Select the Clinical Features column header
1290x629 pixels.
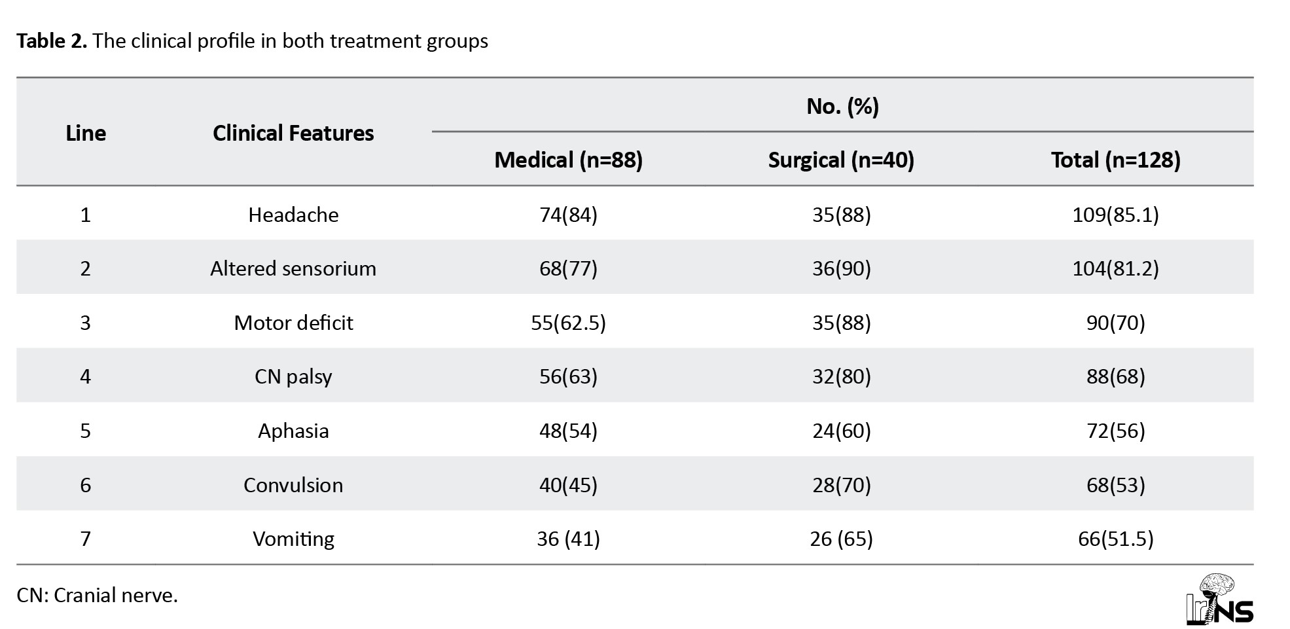293,133
